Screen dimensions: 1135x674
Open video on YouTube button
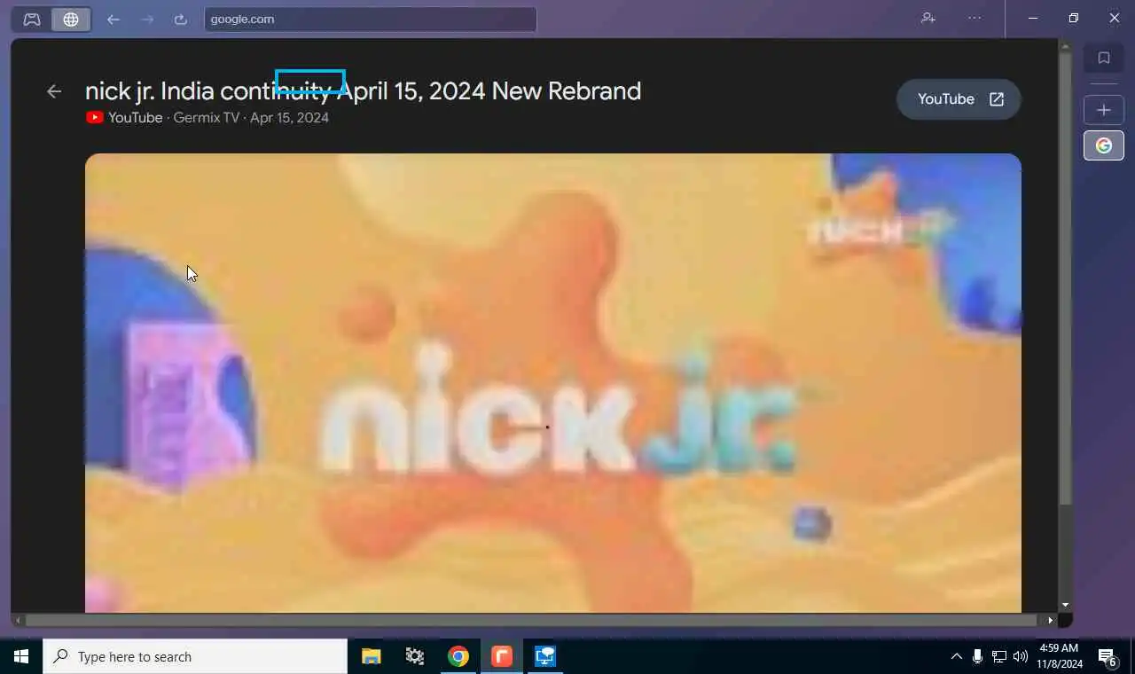(959, 99)
